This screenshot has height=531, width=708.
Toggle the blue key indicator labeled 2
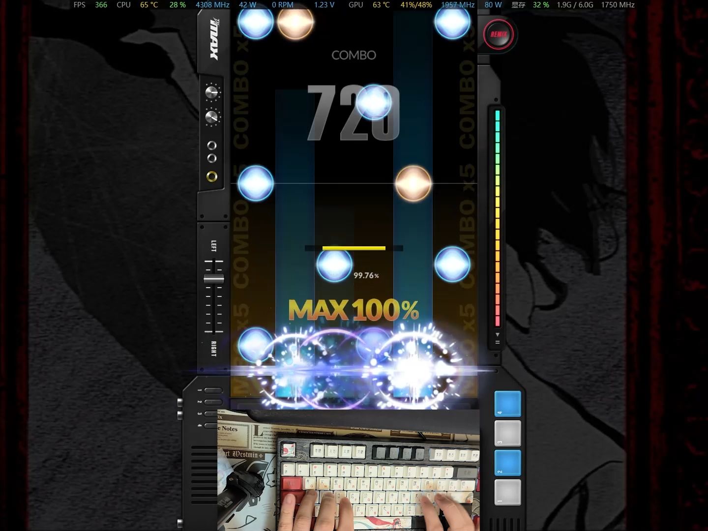507,463
